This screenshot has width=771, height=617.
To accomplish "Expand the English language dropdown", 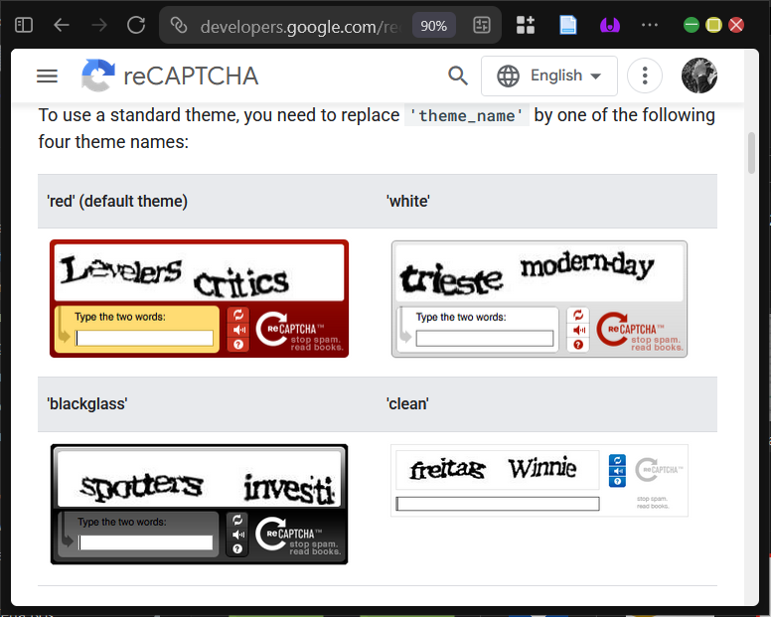I will [x=549, y=76].
